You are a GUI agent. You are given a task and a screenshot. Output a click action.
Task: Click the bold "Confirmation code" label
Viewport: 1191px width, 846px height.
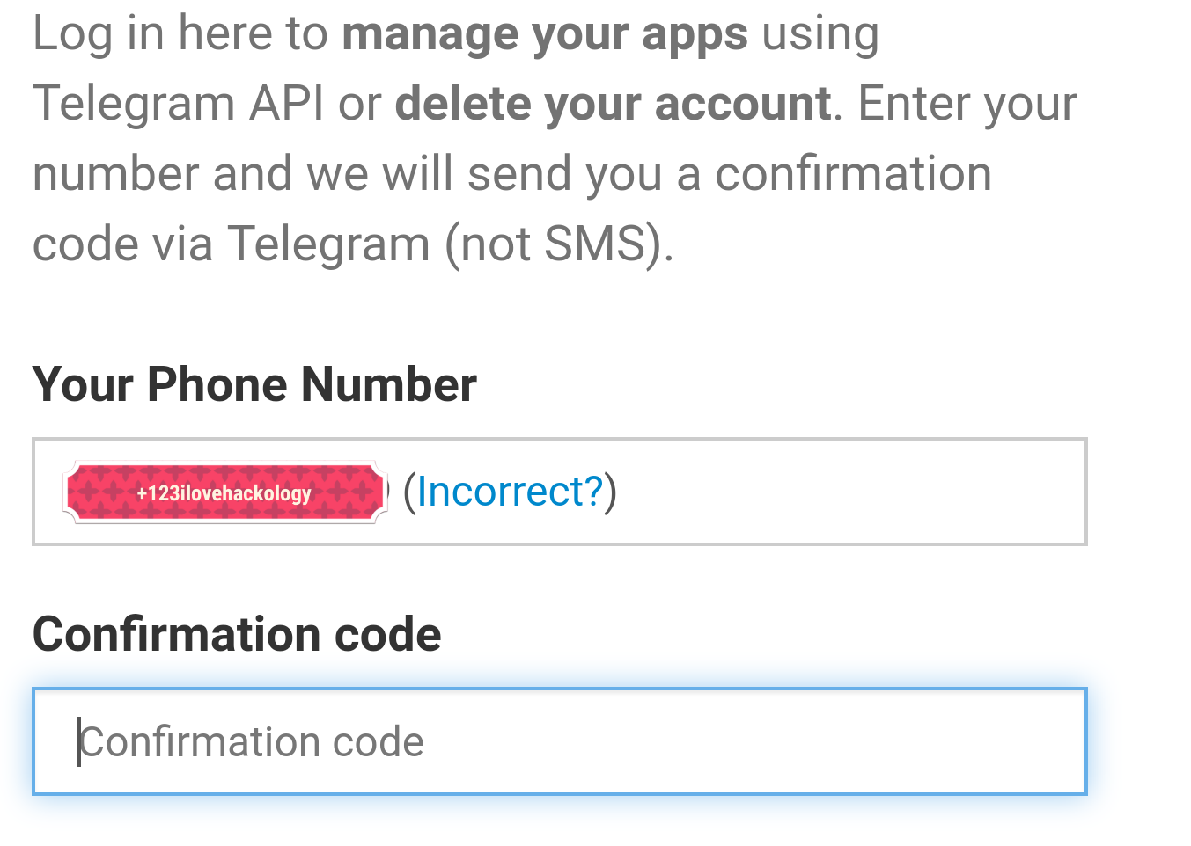point(237,634)
